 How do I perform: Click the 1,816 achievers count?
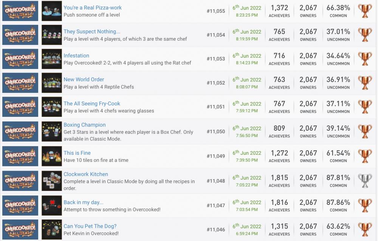pos(279,203)
